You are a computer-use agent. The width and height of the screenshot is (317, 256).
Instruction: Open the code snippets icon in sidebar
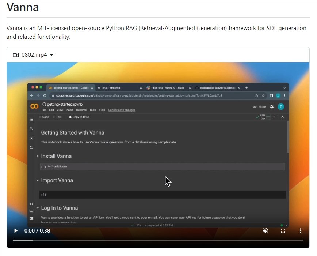click(x=31, y=204)
